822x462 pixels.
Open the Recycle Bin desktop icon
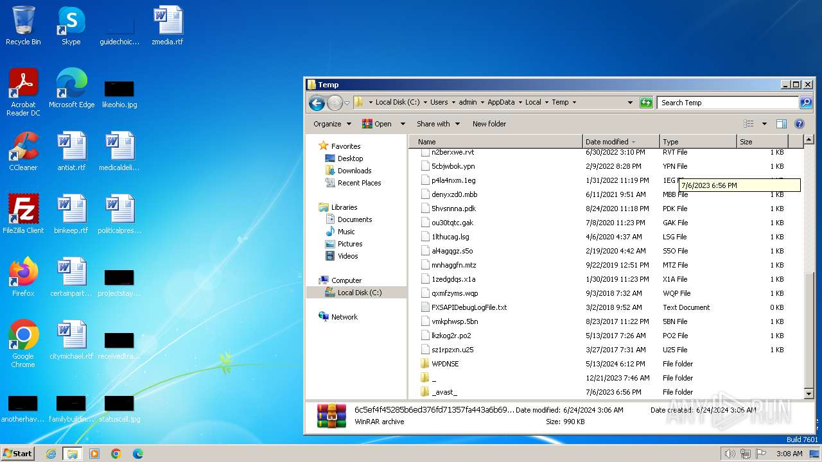pos(23,26)
